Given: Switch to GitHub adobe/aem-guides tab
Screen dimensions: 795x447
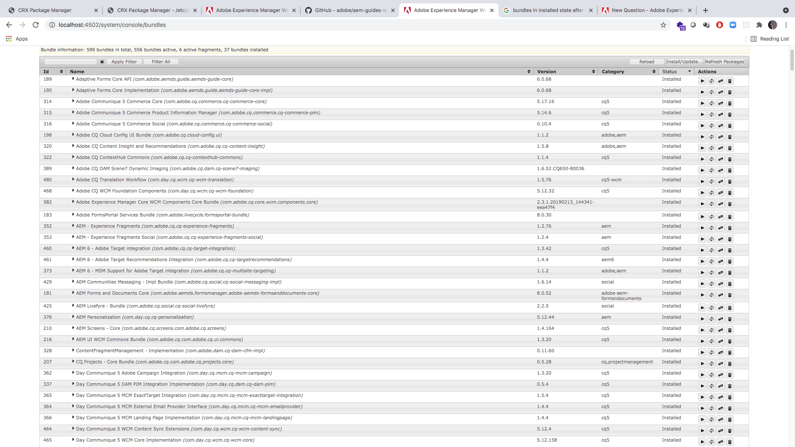Looking at the screenshot, I should pos(350,10).
